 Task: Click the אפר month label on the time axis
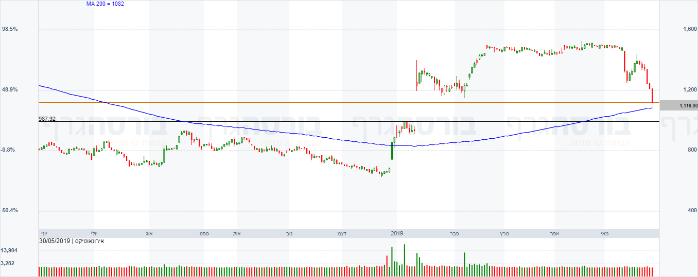point(555,233)
